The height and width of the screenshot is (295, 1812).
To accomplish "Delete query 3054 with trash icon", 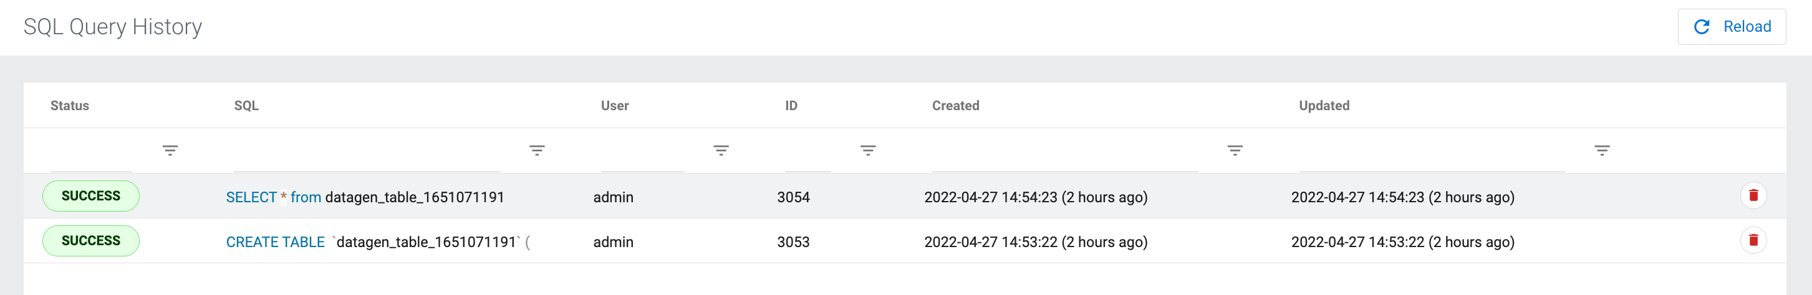I will pos(1753,195).
